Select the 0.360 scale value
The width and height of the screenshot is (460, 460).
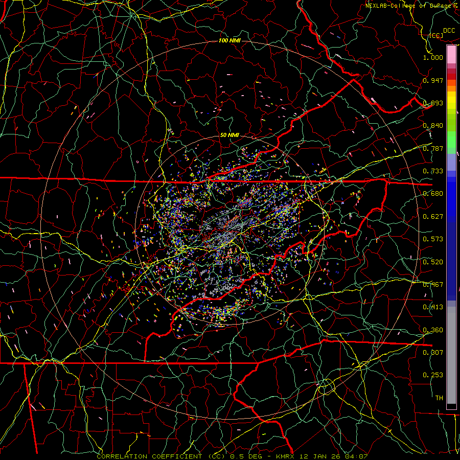[x=433, y=330]
